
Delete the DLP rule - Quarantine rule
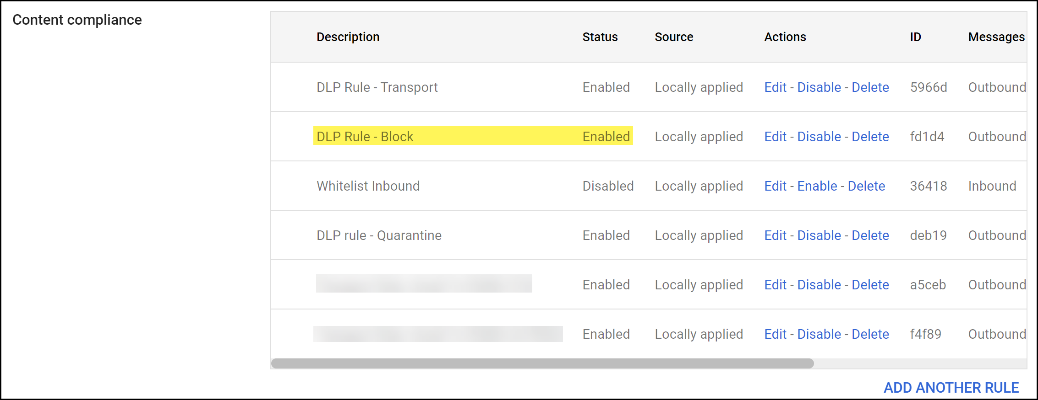point(870,235)
